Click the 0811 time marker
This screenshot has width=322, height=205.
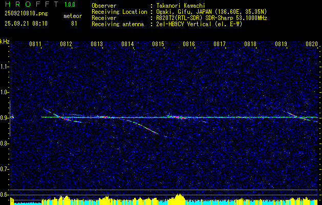click(35, 44)
